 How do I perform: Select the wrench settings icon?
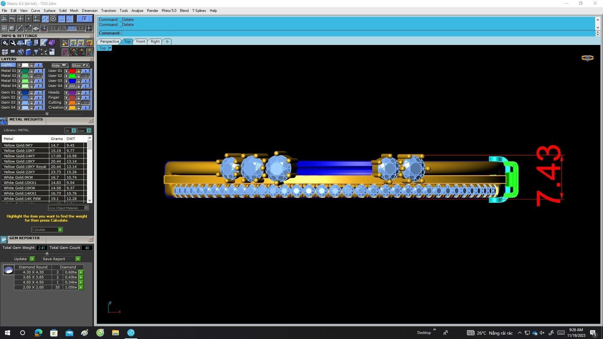(x=13, y=43)
